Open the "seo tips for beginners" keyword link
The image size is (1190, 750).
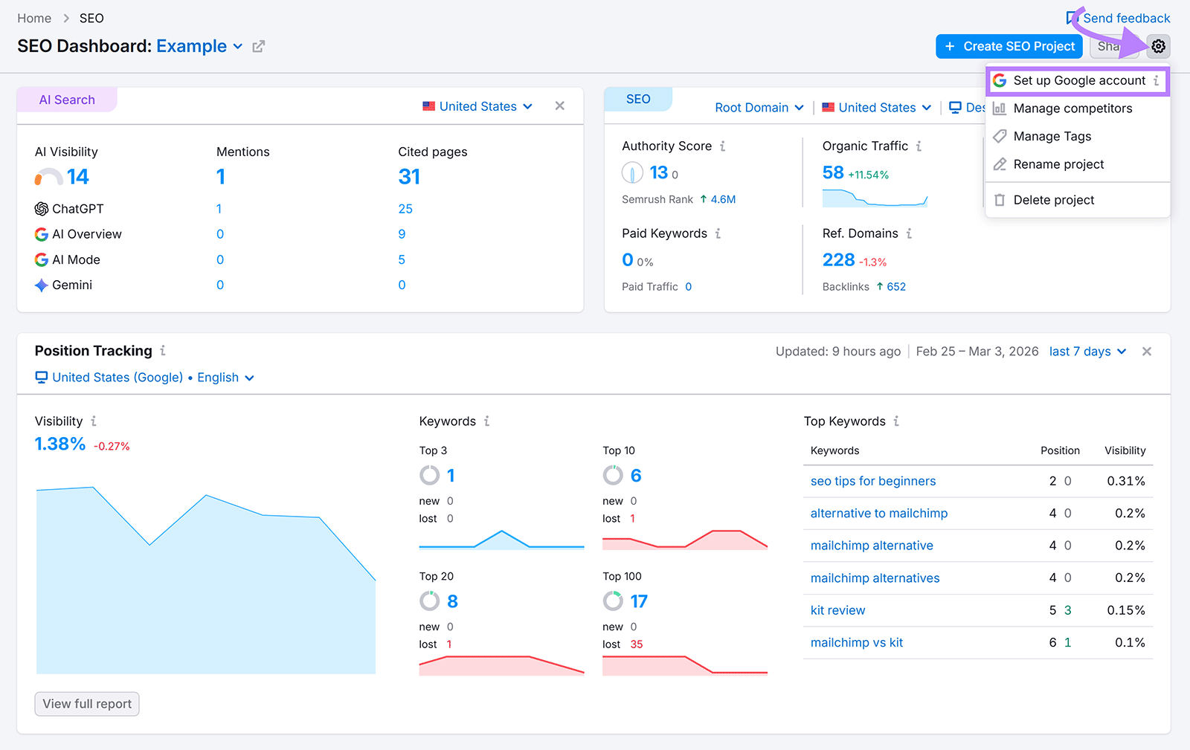872,481
